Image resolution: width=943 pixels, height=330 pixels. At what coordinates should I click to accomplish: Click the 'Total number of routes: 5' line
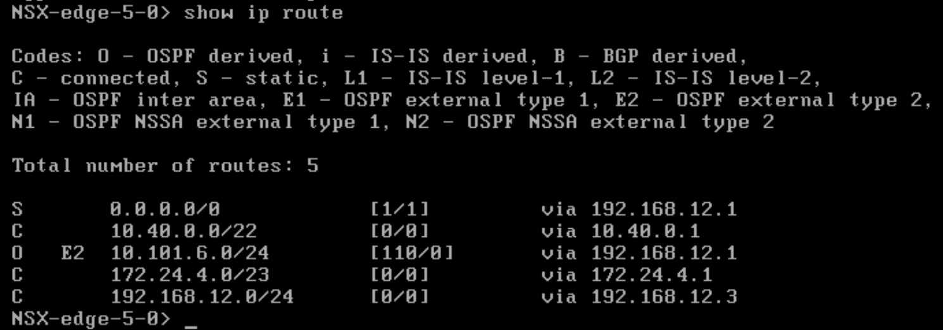pos(165,166)
